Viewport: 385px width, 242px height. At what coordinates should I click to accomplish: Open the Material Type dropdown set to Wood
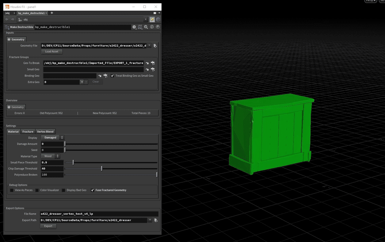pos(50,156)
